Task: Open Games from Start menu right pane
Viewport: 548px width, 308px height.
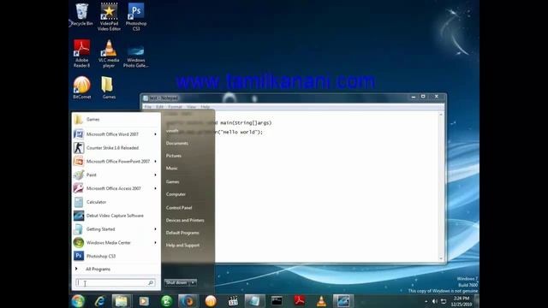Action: [172, 181]
